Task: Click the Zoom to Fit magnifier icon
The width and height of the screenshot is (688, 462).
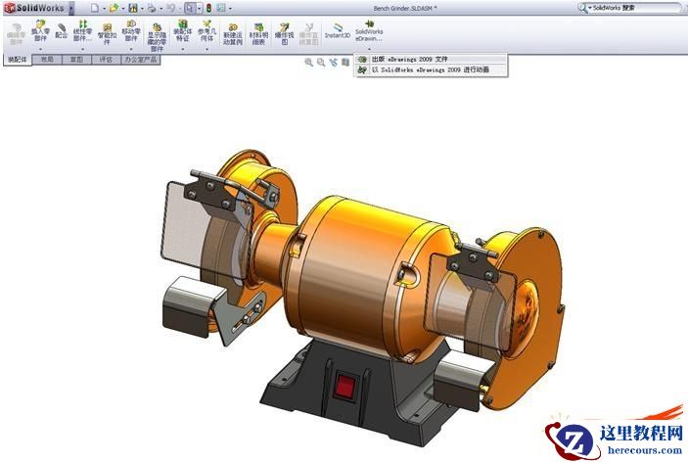Action: 308,63
